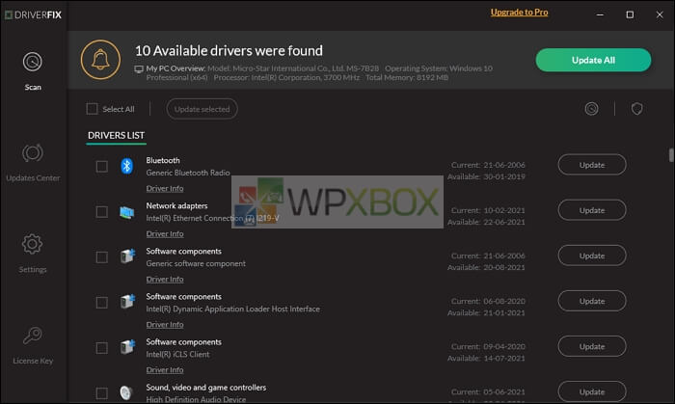Image resolution: width=675 pixels, height=404 pixels.
Task: Click the rescan circular icon in toolbar
Action: click(591, 109)
